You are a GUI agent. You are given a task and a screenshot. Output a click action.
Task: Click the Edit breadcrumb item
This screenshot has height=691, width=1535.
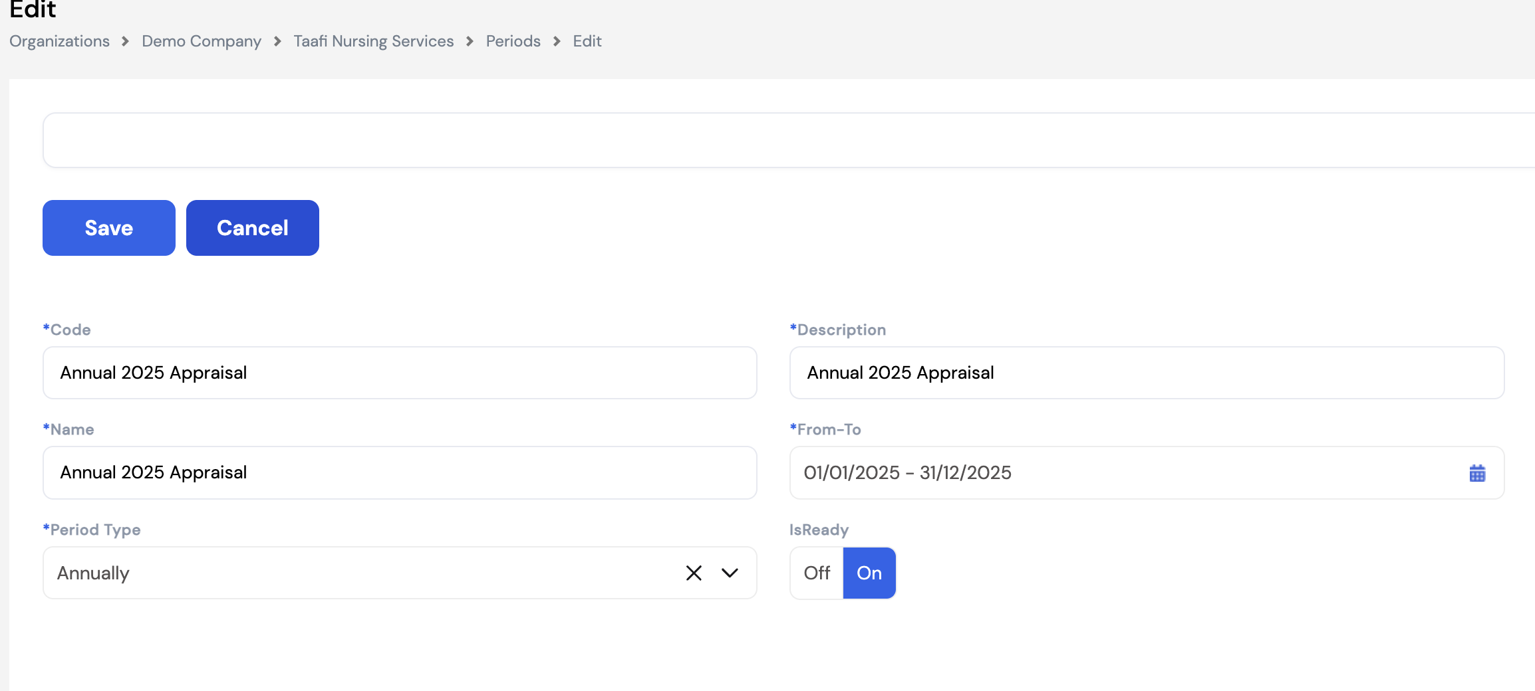coord(587,41)
